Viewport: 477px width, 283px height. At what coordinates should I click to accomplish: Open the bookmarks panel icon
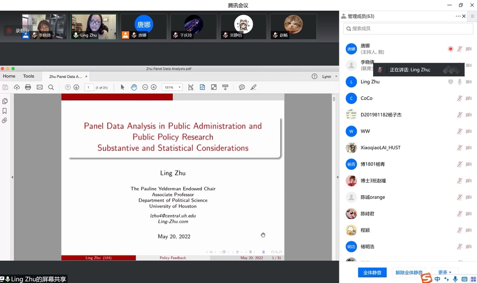pyautogui.click(x=5, y=111)
